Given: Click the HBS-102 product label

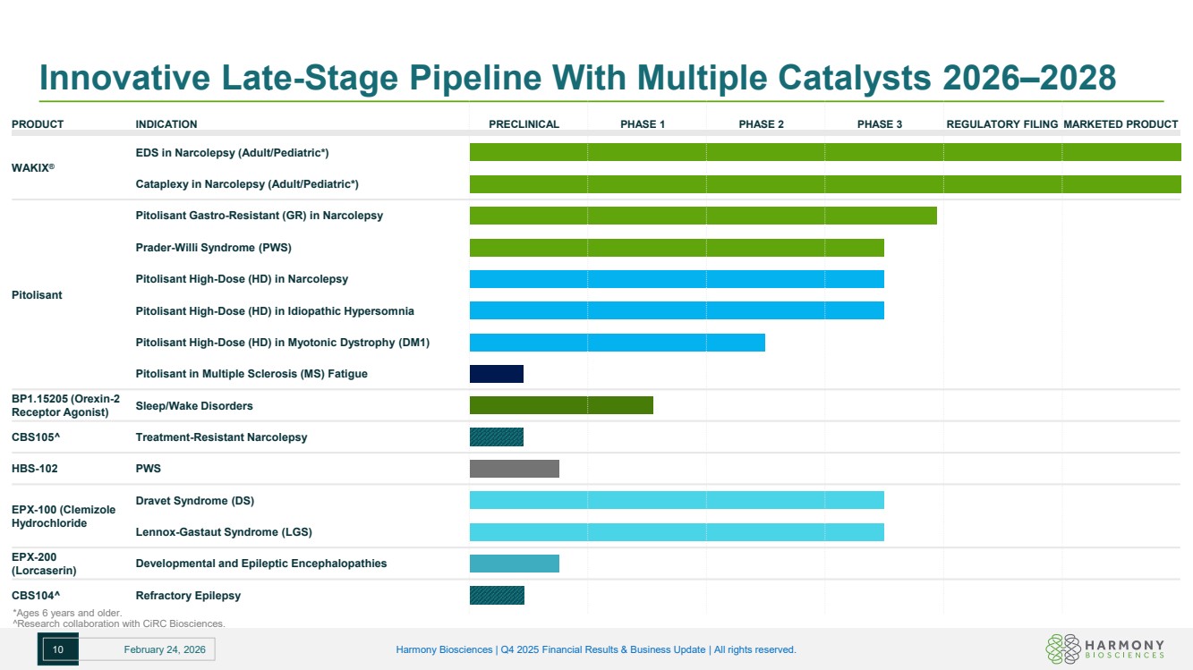Looking at the screenshot, I should point(35,469).
